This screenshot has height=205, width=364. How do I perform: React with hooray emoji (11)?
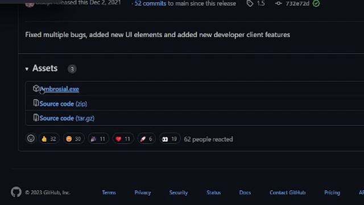click(98, 139)
